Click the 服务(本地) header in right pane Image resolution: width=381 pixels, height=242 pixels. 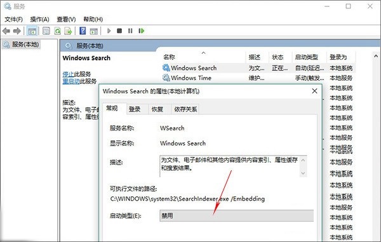(90, 46)
